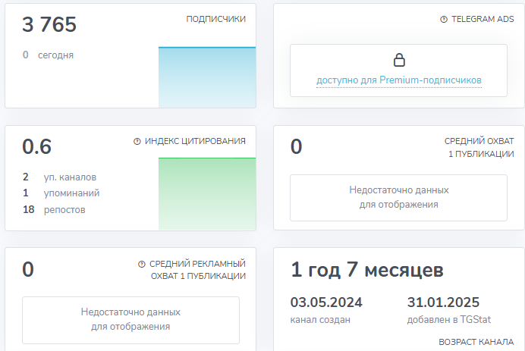The height and width of the screenshot is (351, 525).
Task: Click the no-data box under рекламный охват
Action: 130,319
